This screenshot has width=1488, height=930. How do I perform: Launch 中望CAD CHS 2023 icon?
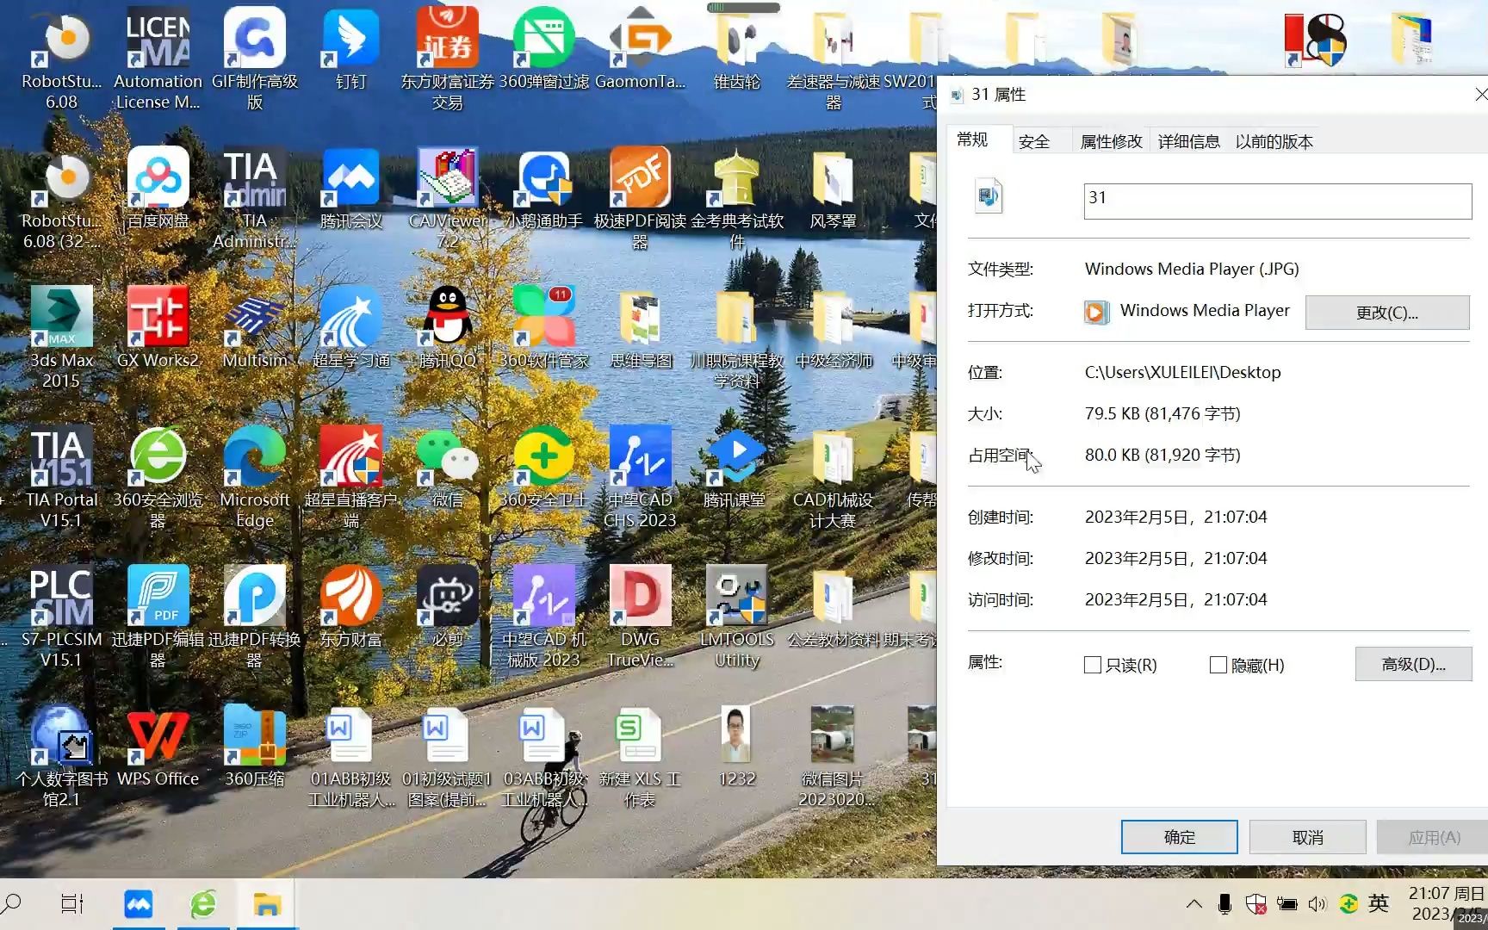(x=640, y=477)
